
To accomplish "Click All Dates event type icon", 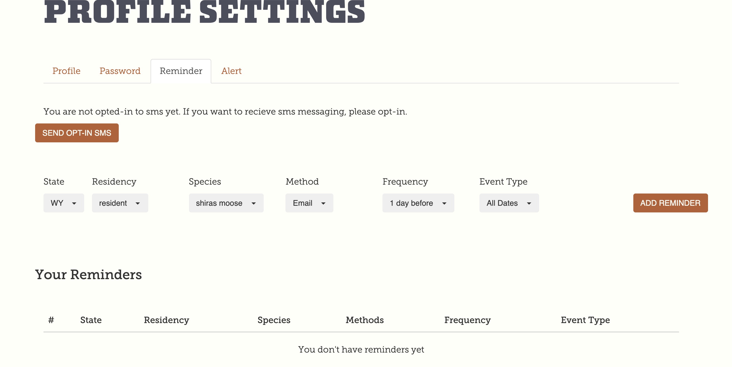I will click(x=529, y=204).
